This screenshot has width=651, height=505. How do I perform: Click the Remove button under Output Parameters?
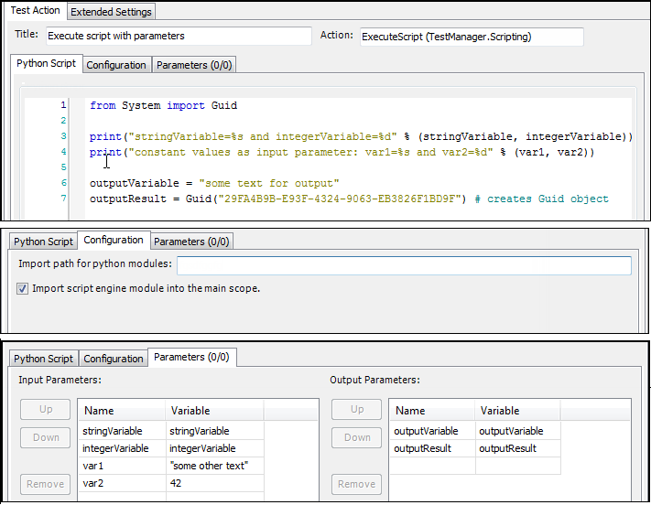(x=357, y=484)
